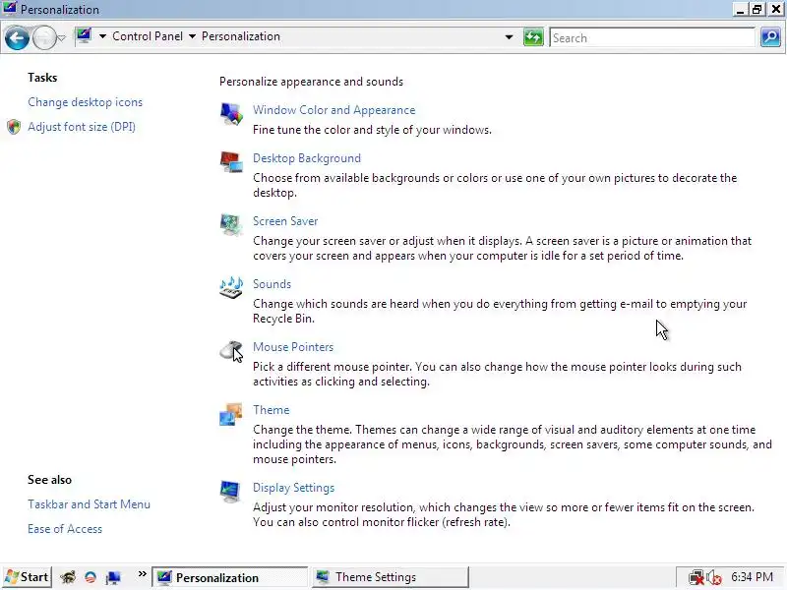Click the Personalization title bar icon
The image size is (787, 590).
[10, 9]
